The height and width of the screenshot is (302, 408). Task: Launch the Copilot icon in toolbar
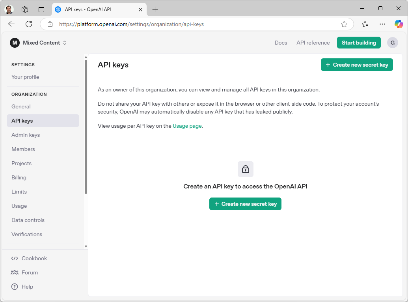pos(399,24)
